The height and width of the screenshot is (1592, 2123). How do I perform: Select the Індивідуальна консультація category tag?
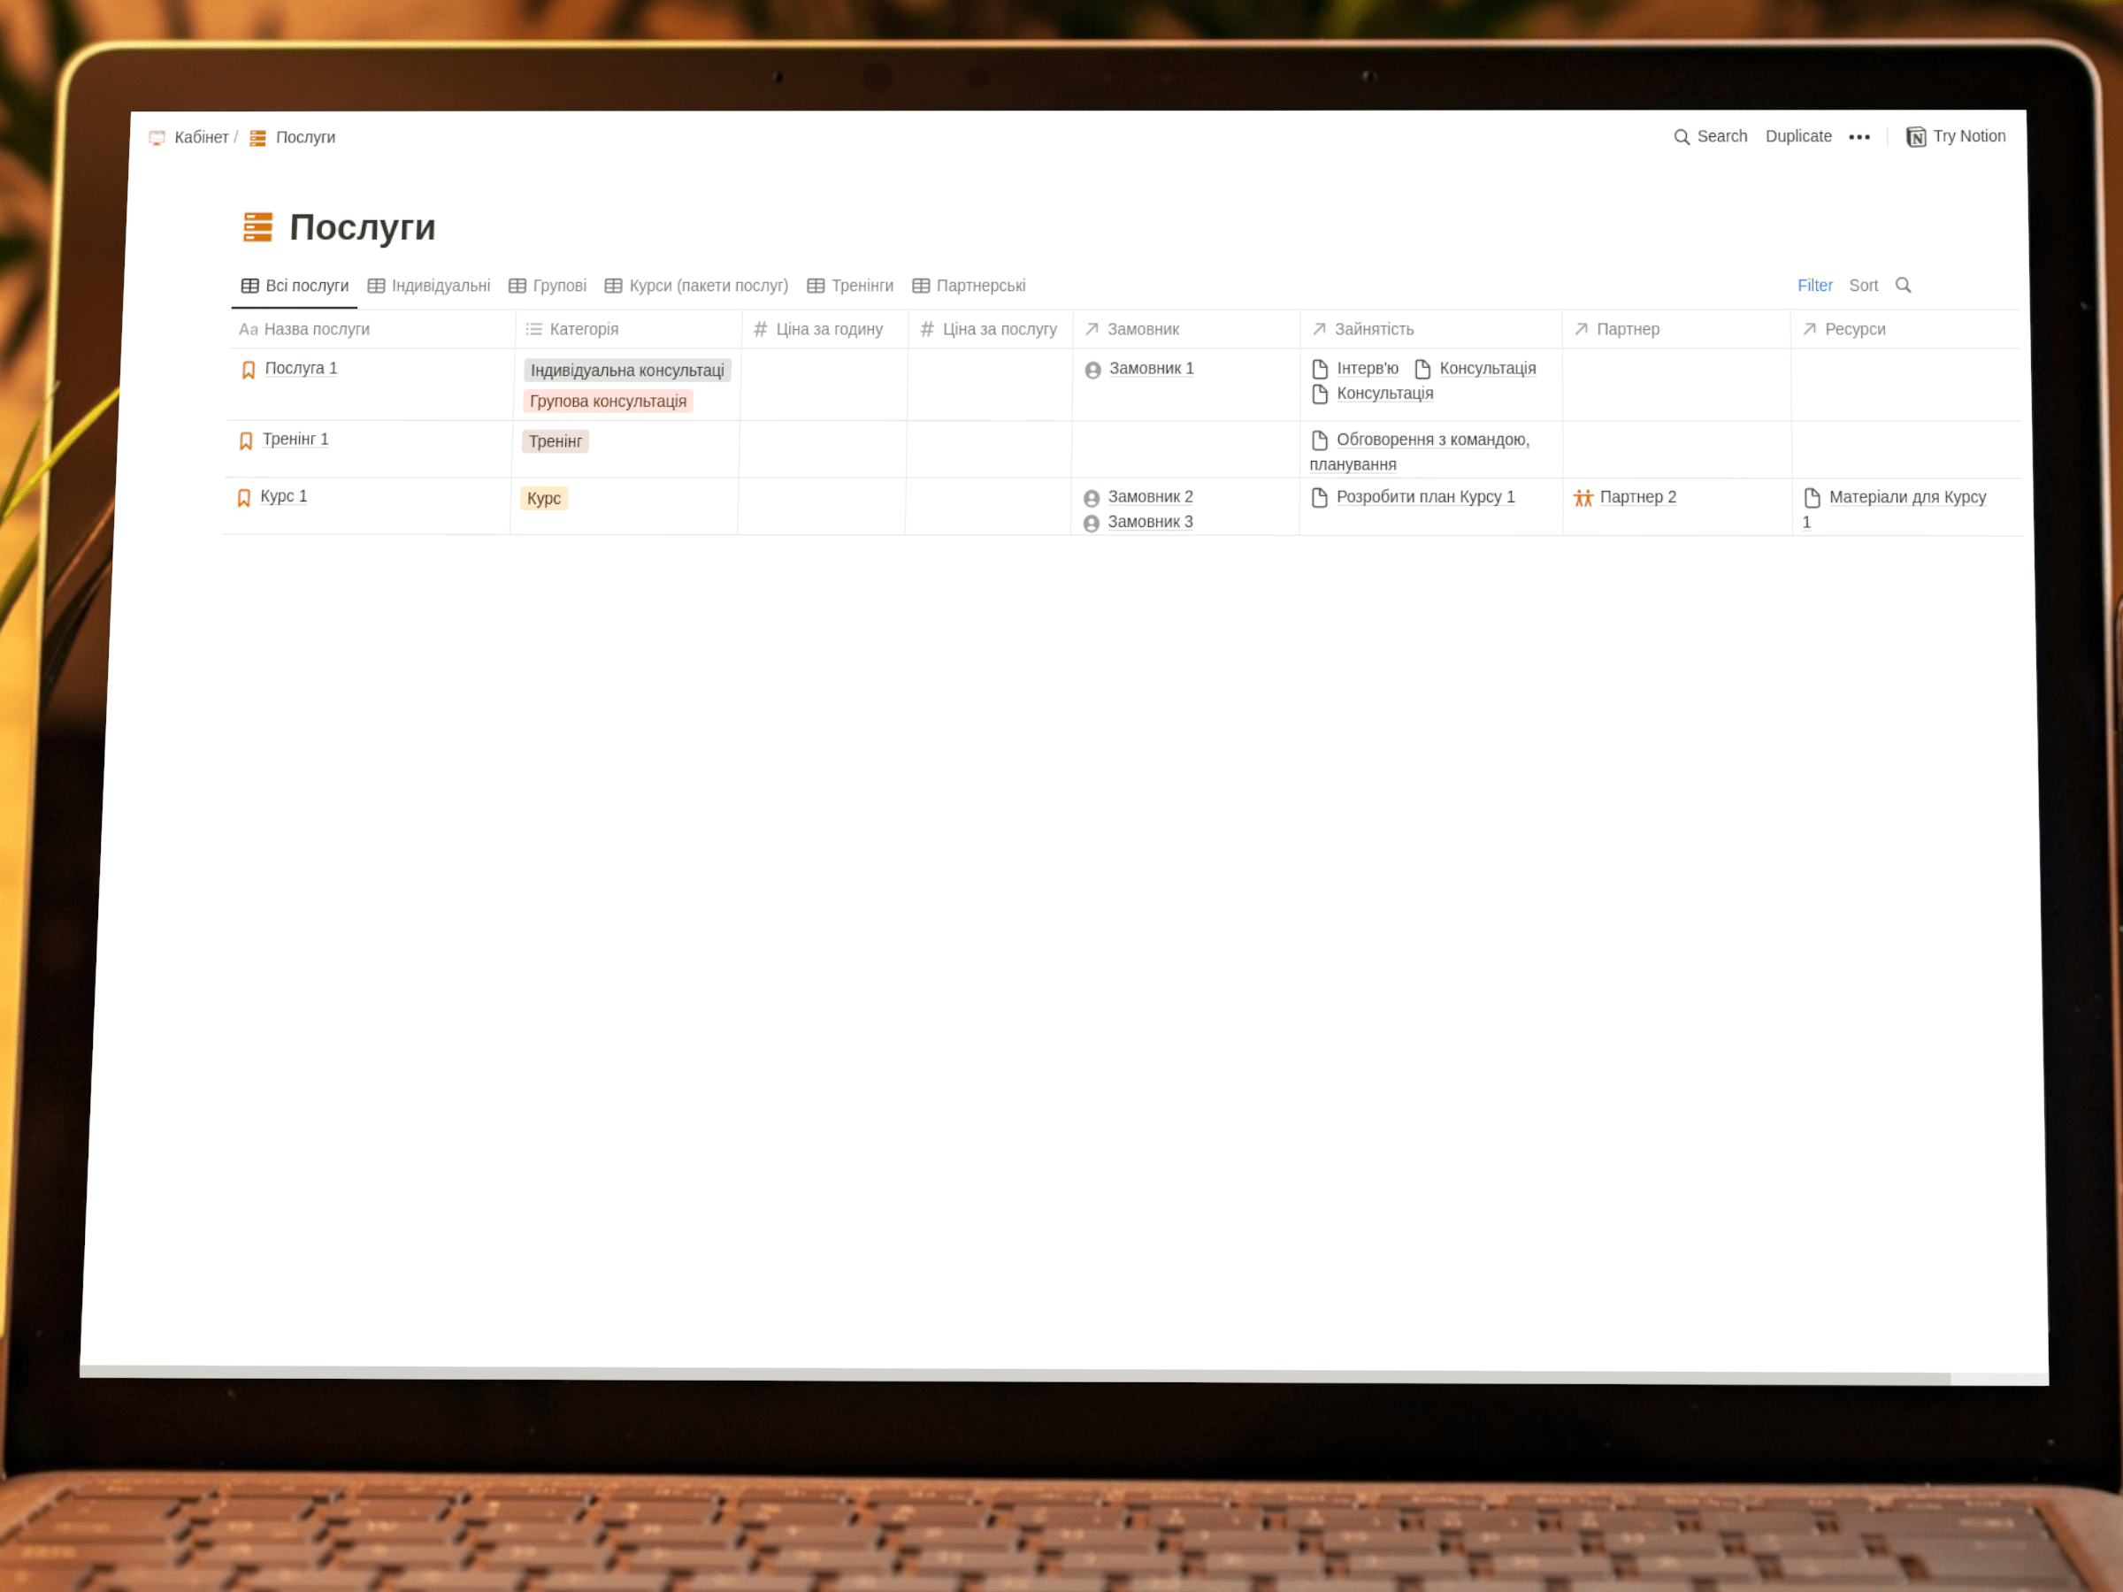[x=628, y=371]
